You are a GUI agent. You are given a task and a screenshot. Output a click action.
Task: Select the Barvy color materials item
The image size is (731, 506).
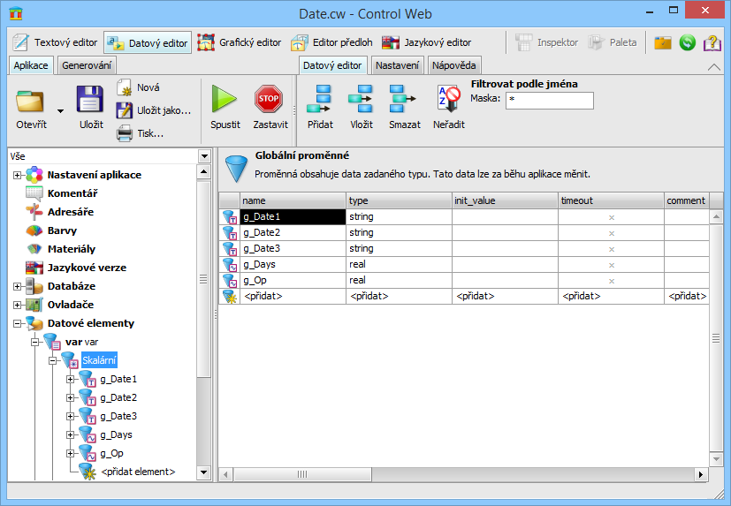point(62,230)
